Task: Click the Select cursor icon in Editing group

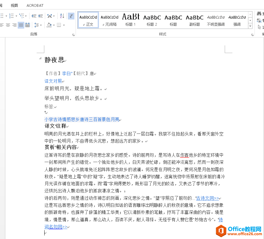Action: pos(259,27)
